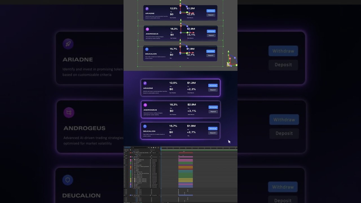Collapse the Range Selector 1 group
The height and width of the screenshot is (203, 361).
point(134,154)
